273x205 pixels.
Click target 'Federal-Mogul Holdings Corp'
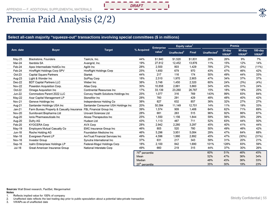click(x=102, y=144)
